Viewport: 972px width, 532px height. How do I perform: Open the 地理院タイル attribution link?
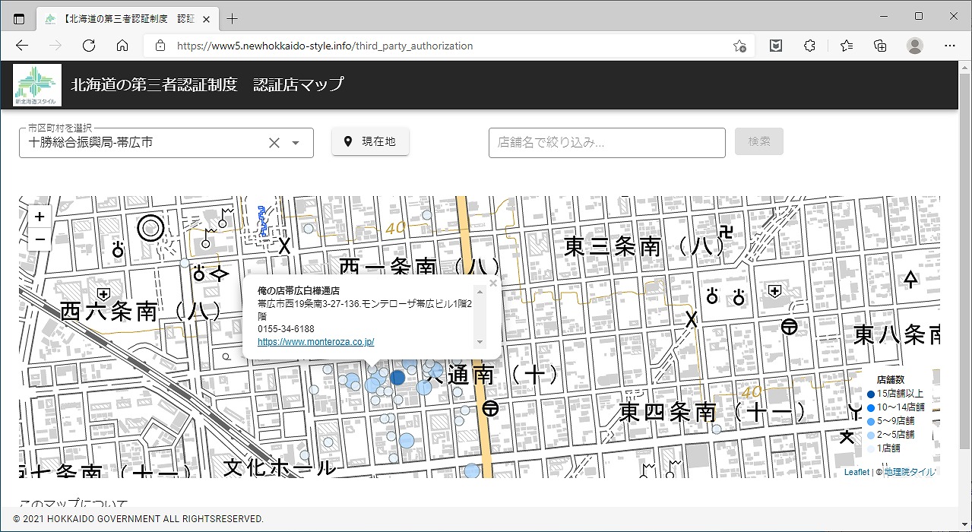click(910, 472)
